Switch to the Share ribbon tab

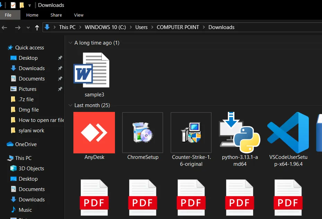[x=56, y=15]
